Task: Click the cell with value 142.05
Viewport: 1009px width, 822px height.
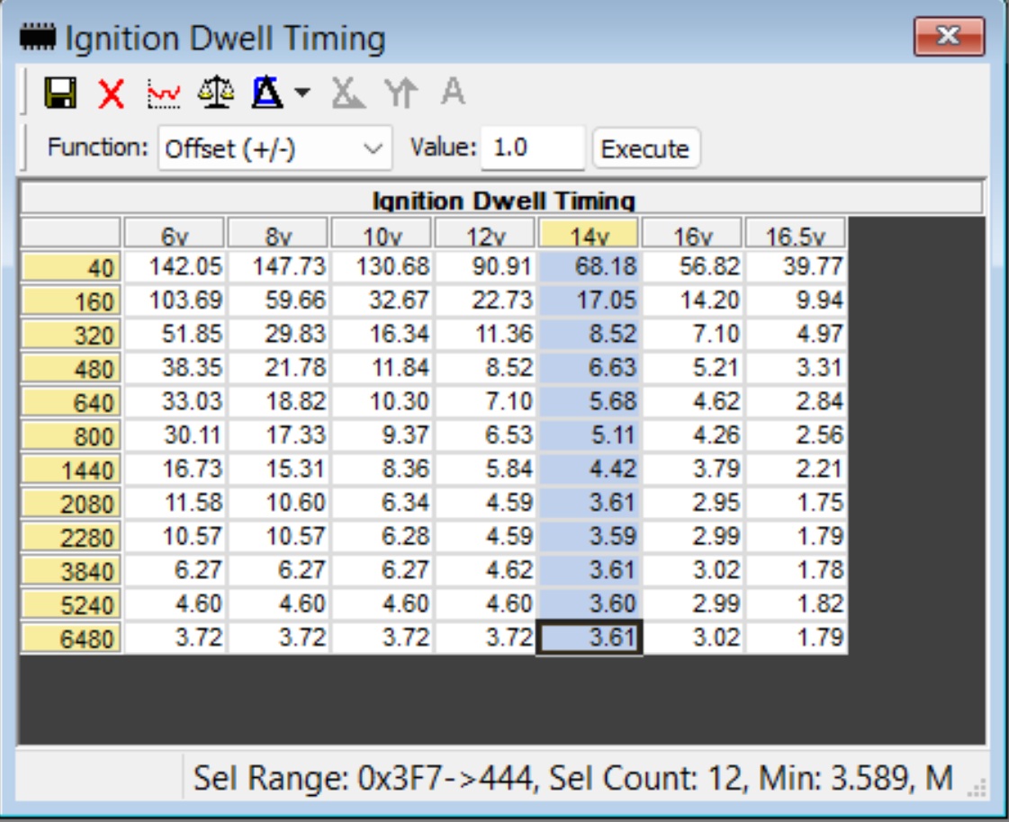Action: click(175, 266)
